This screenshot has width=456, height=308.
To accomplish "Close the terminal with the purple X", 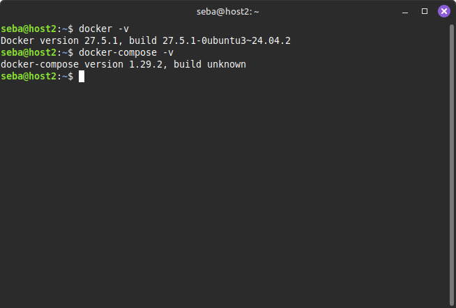I will click(x=443, y=11).
